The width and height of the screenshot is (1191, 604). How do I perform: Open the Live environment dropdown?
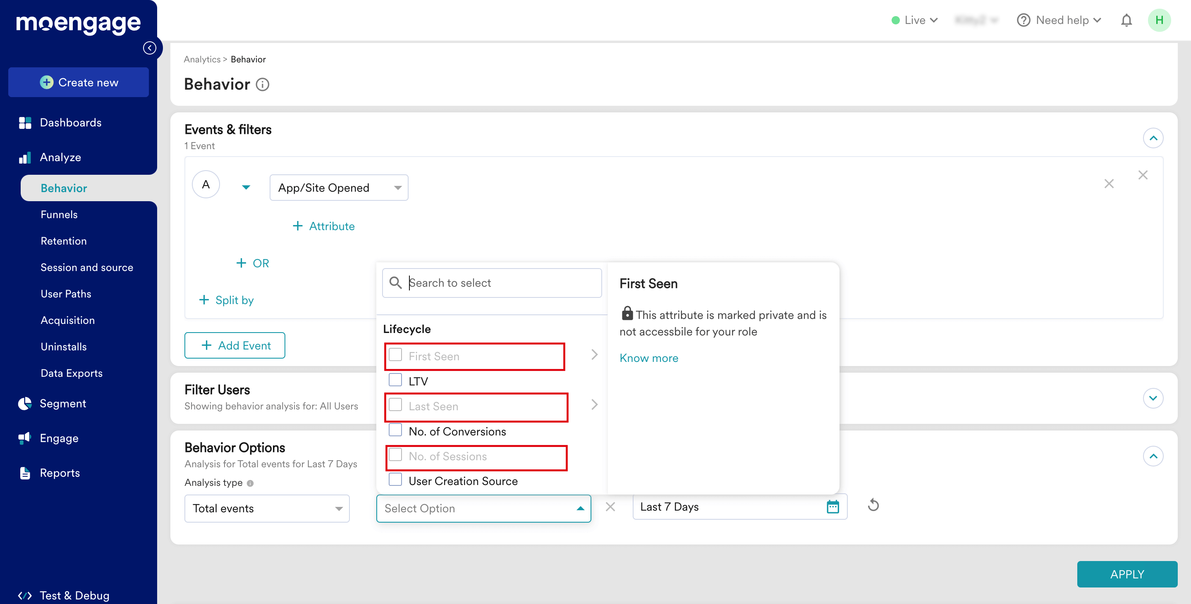pos(914,20)
